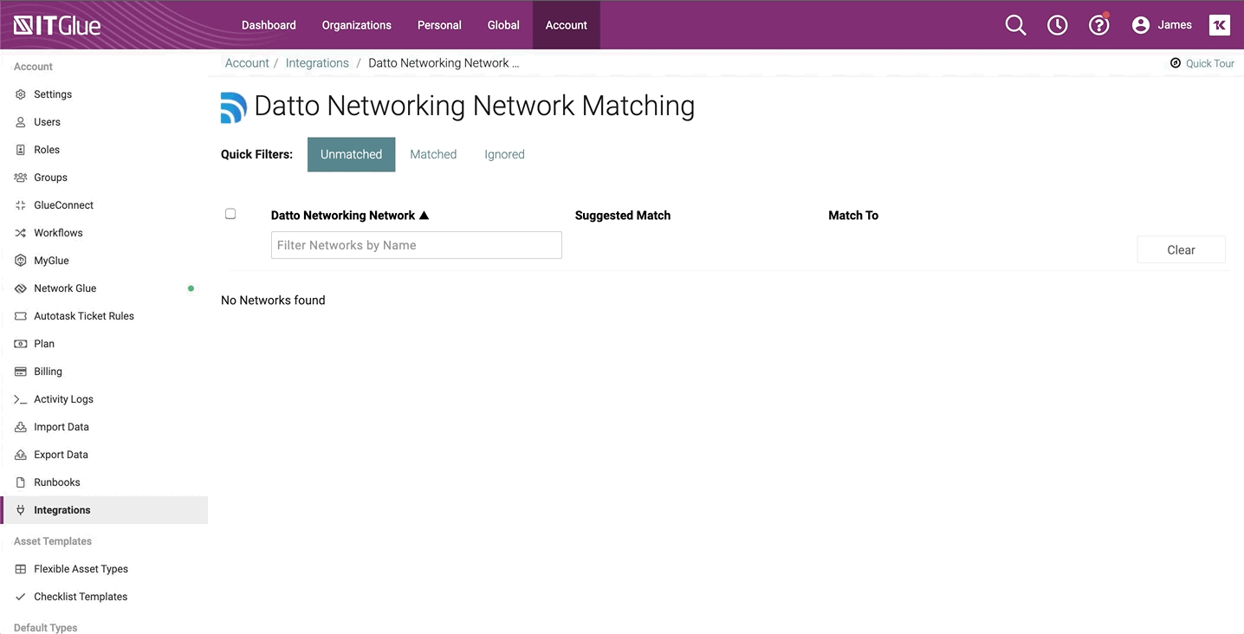Click the Network Glue icon in sidebar
Viewport: 1244px width, 634px height.
pyautogui.click(x=21, y=288)
